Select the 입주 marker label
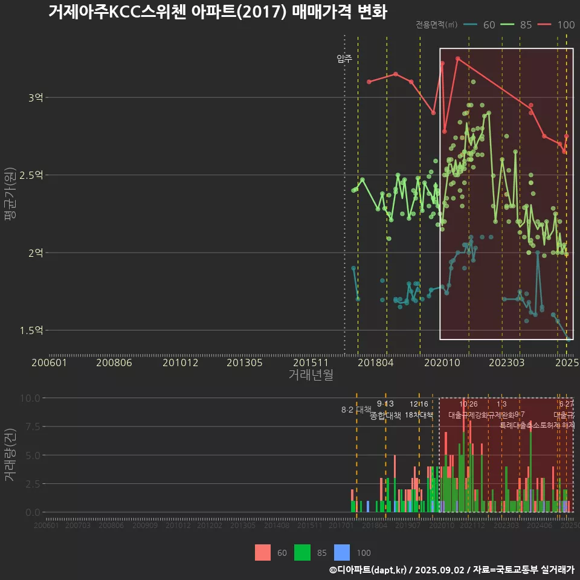This screenshot has height=580, width=580. tap(344, 59)
